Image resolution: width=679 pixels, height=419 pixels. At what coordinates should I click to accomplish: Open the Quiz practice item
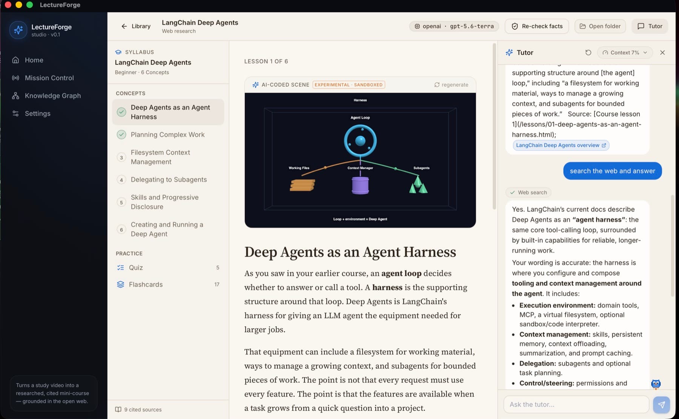point(168,267)
